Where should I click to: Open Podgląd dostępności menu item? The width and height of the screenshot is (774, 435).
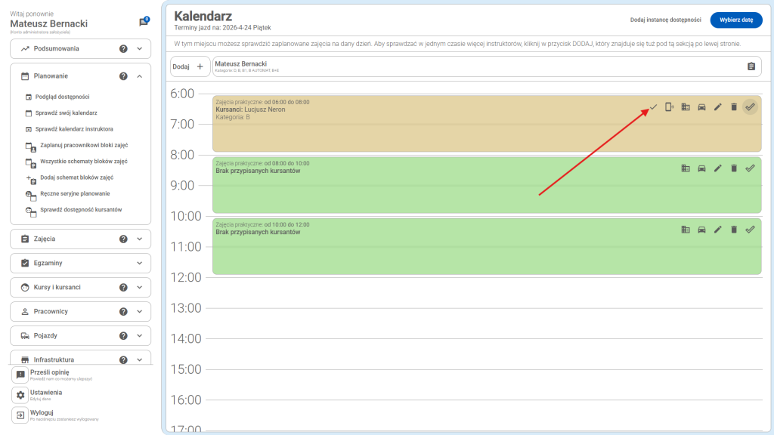point(62,97)
